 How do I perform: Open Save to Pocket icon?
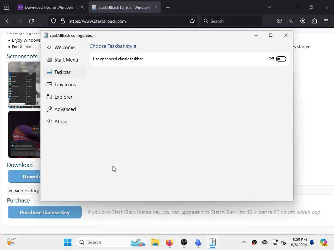[x=279, y=21]
